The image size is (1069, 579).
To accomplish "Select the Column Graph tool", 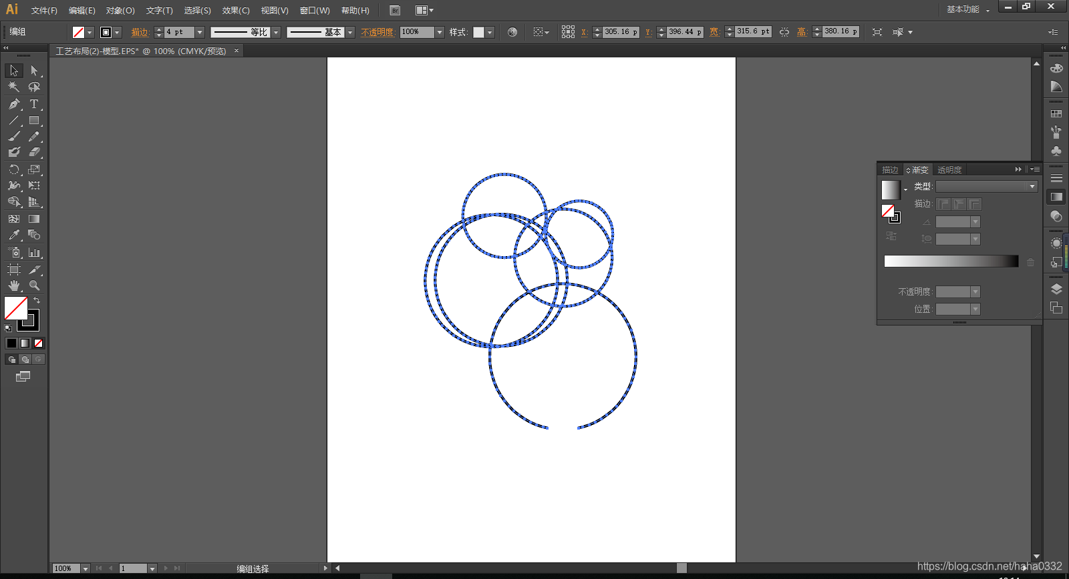I will 34,252.
